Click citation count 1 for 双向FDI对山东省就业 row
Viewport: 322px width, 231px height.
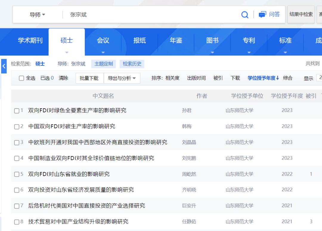(311, 174)
